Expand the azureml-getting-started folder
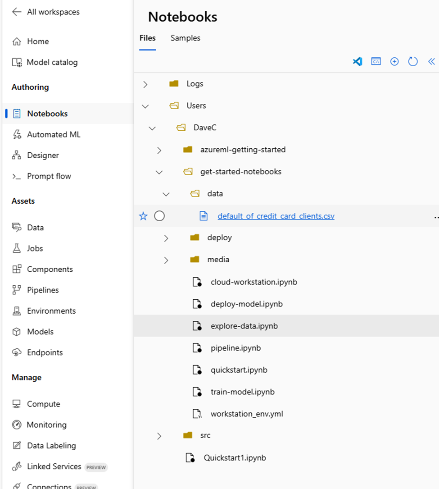439x489 pixels. coord(159,151)
